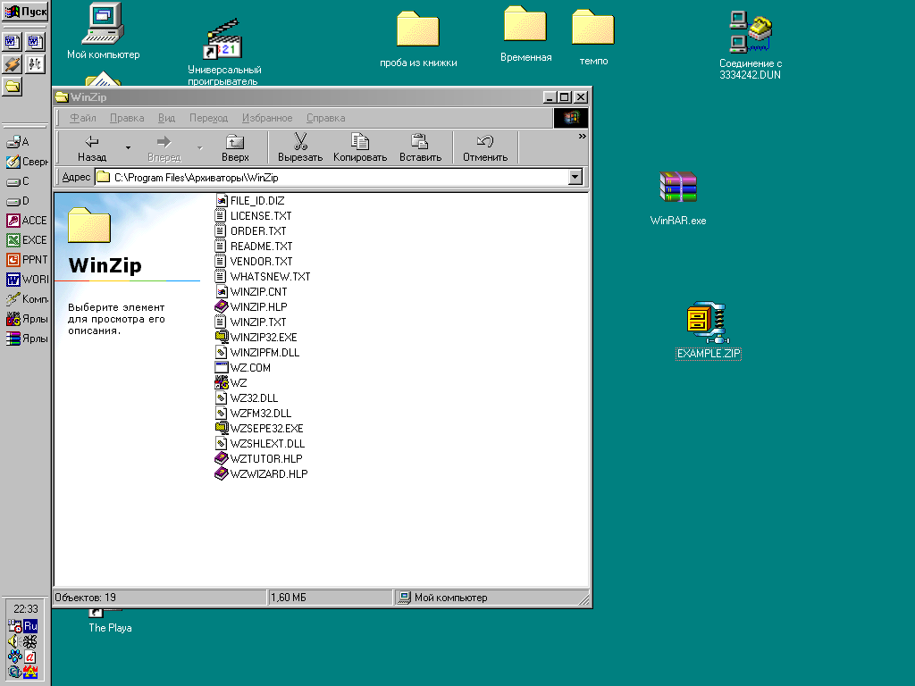Select the темпо desktop folder

pos(593,38)
